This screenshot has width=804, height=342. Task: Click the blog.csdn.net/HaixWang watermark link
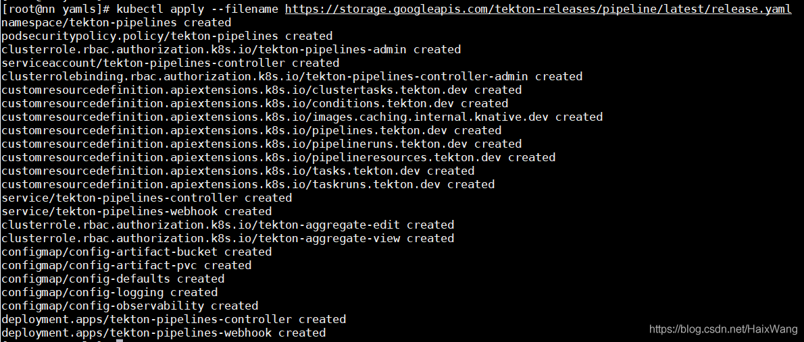click(x=724, y=329)
